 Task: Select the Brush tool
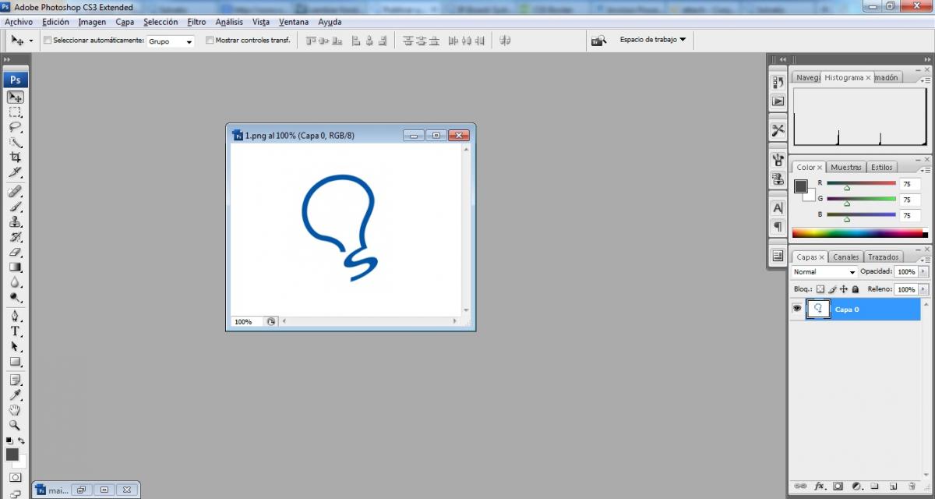click(15, 207)
